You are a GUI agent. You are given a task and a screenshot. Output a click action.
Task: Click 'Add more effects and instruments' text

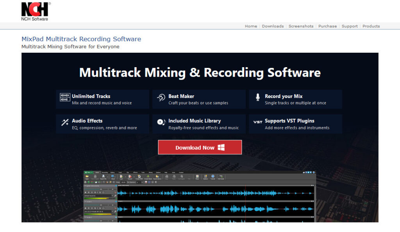coord(297,128)
